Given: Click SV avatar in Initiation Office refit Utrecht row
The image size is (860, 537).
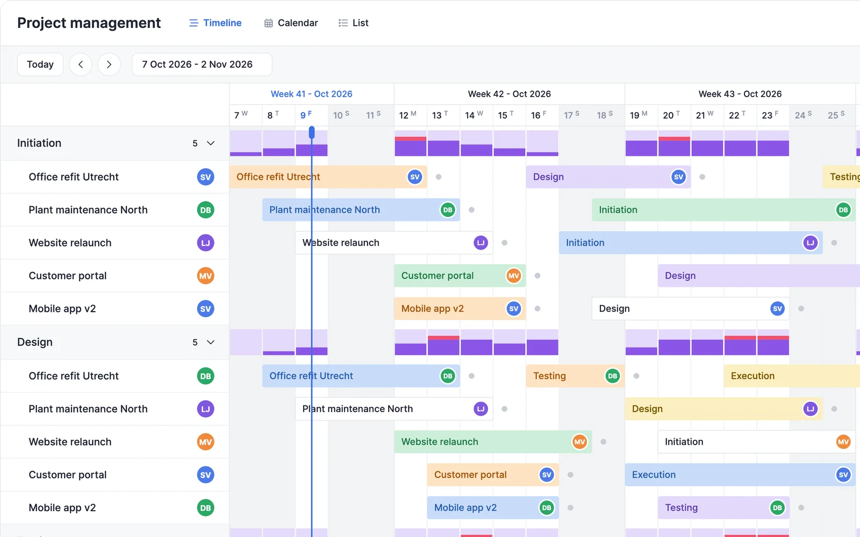Looking at the screenshot, I should click(x=205, y=177).
